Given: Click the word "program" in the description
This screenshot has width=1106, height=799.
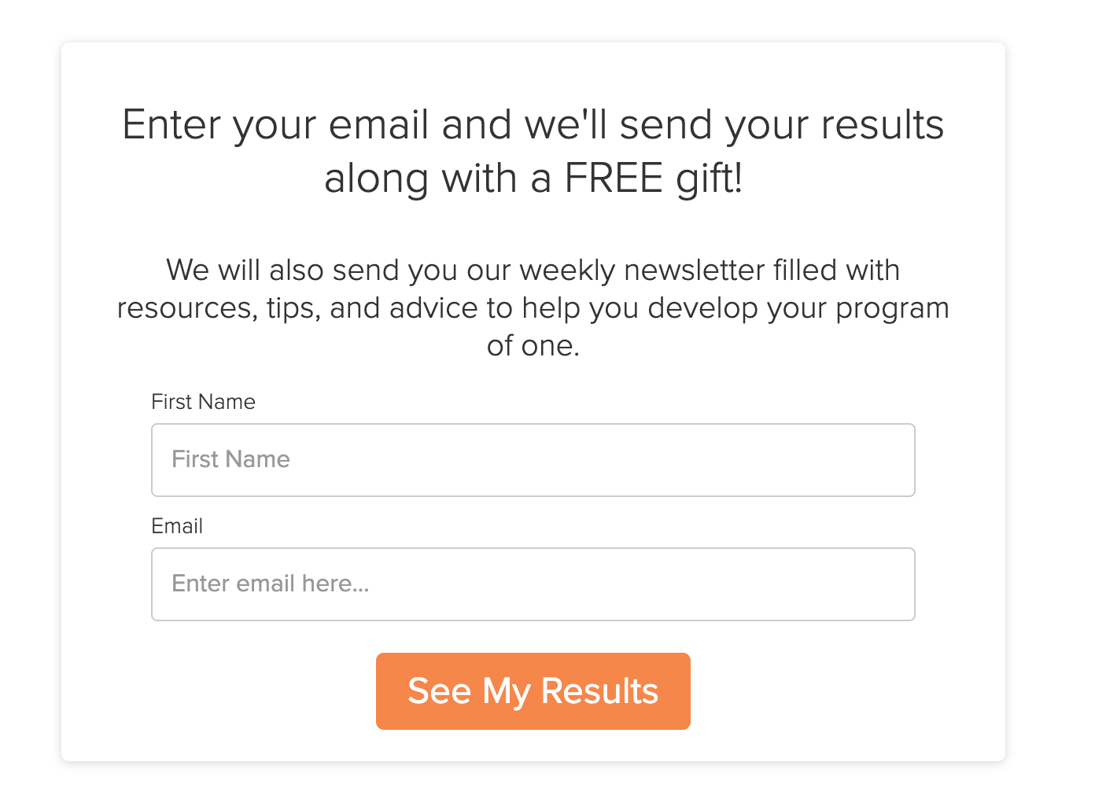Looking at the screenshot, I should (892, 308).
